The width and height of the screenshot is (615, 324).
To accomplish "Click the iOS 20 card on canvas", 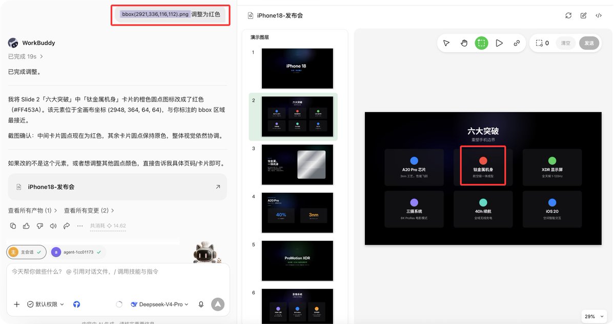I will tap(552, 209).
